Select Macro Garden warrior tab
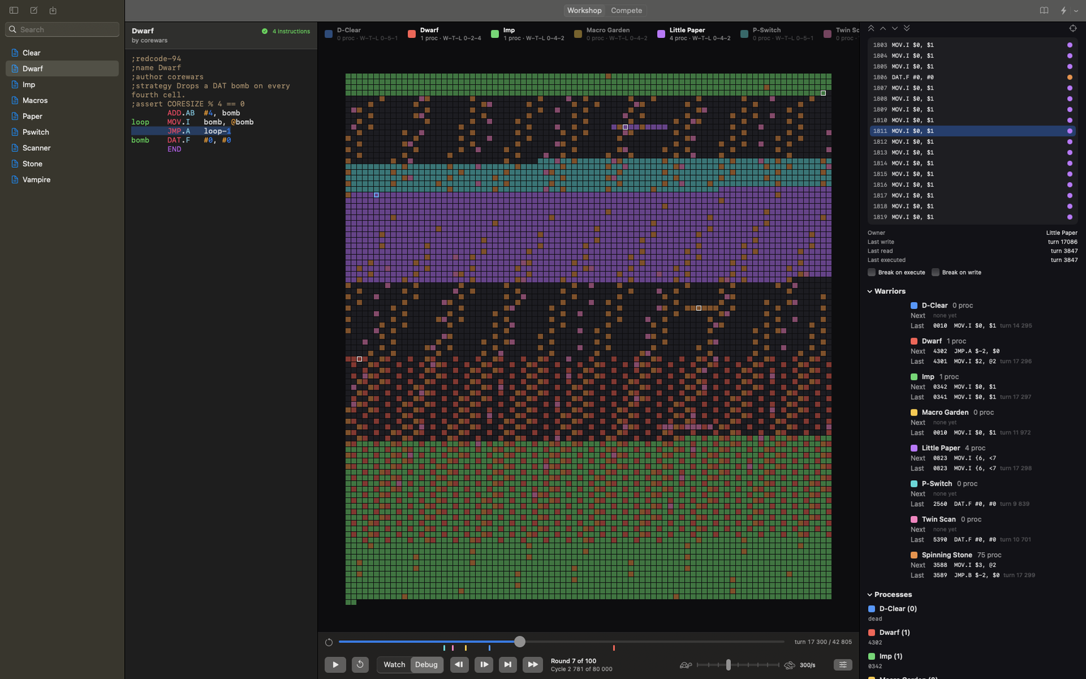The height and width of the screenshot is (679, 1086). pos(611,34)
